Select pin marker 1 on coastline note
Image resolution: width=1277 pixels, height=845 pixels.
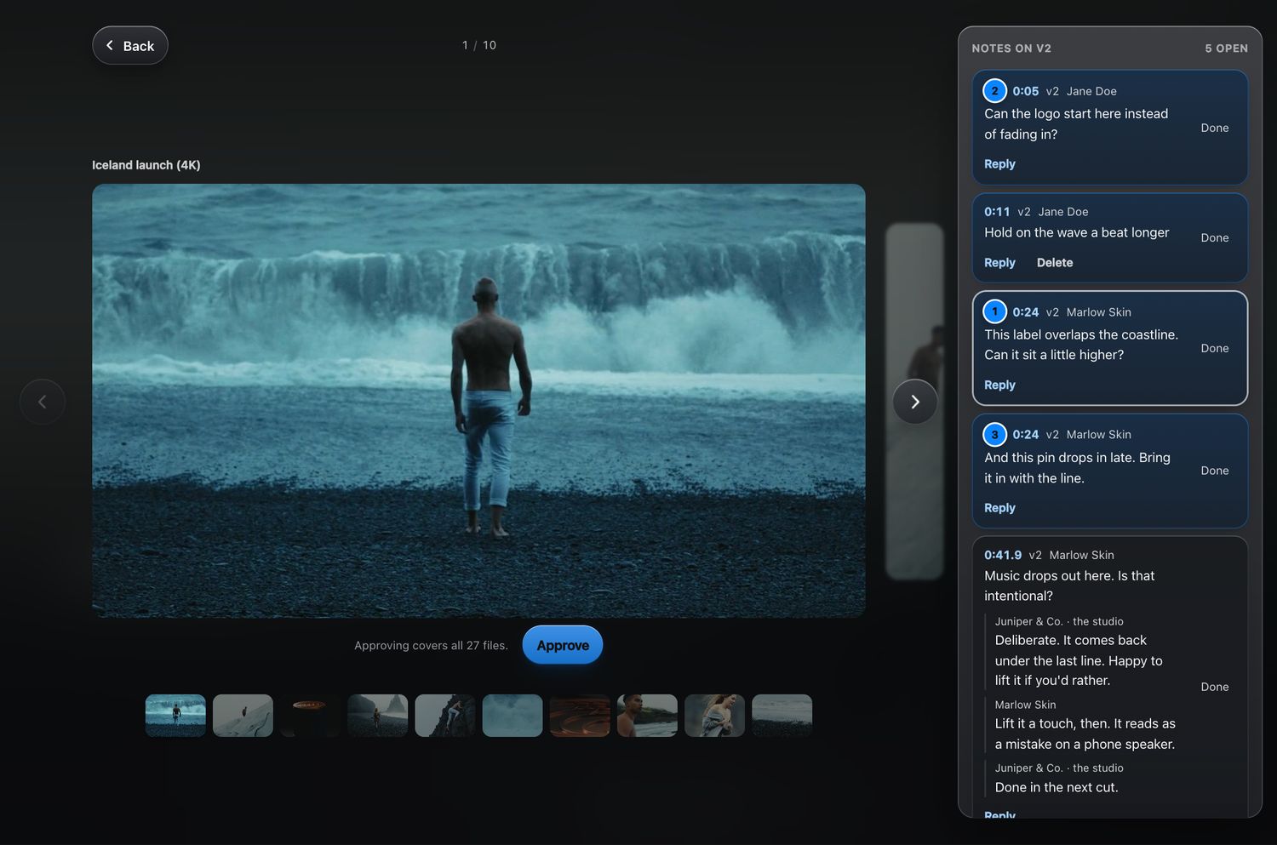click(994, 311)
